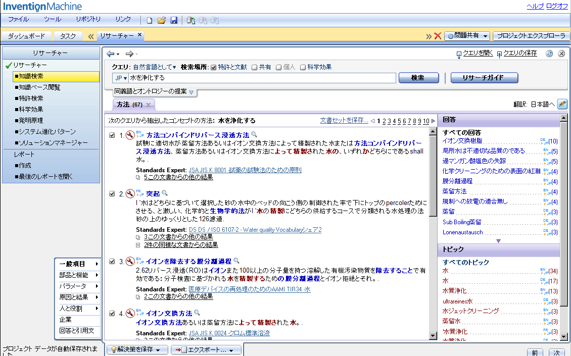This screenshot has width=571, height=356.
Task: Click the translation pencil icon beside 日本語へ
Action: pos(562,104)
